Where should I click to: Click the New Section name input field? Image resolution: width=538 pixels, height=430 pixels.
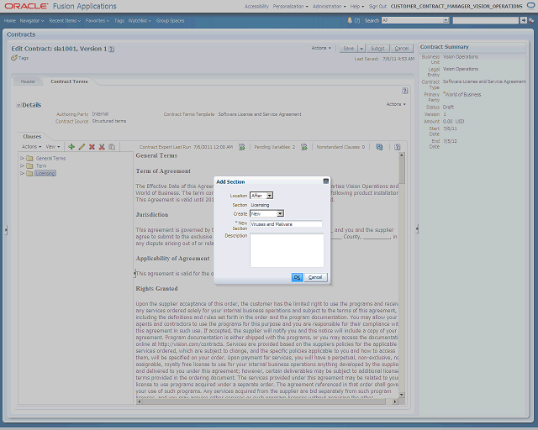[x=286, y=224]
